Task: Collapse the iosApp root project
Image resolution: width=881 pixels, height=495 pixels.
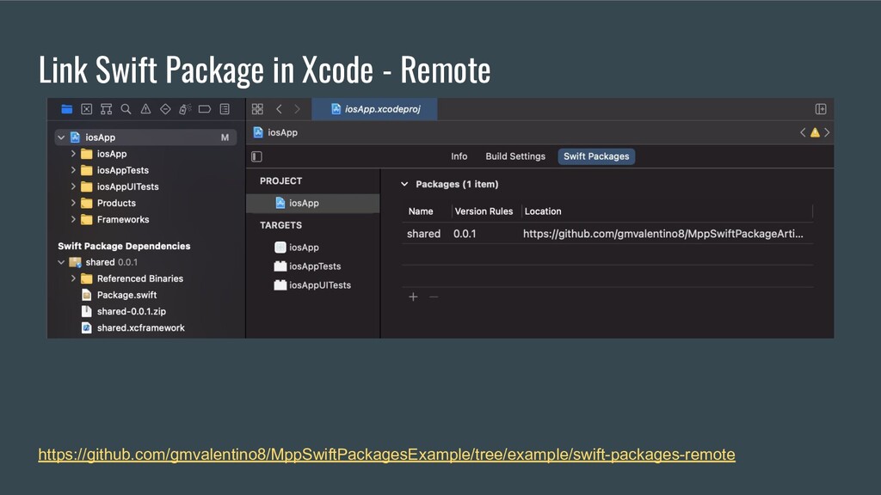Action: click(61, 137)
